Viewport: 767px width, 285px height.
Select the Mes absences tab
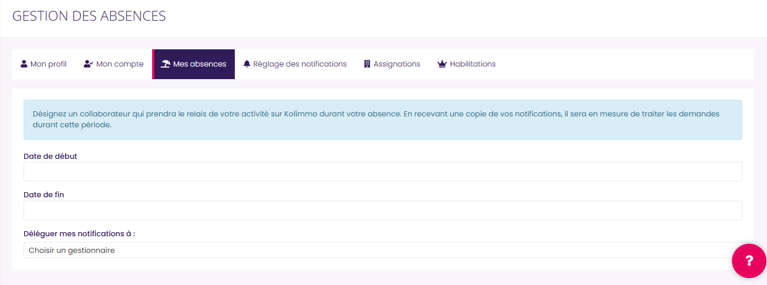click(x=193, y=64)
